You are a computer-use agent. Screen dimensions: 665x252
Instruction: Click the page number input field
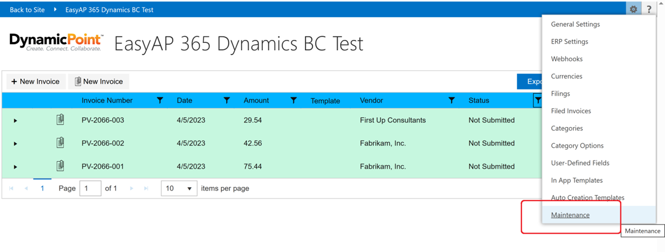click(x=90, y=188)
